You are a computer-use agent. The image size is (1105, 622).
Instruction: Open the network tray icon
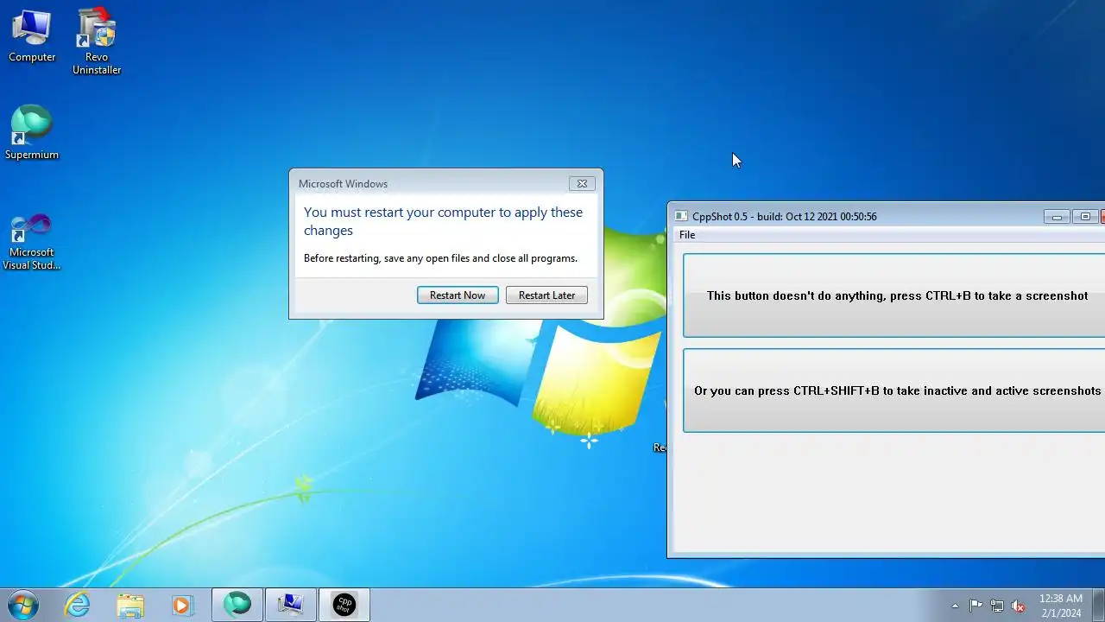(997, 606)
